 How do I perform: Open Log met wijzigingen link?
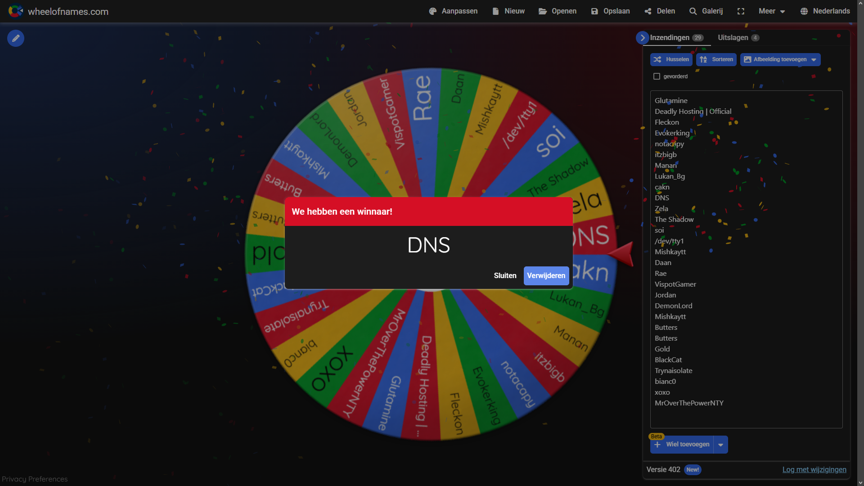814,469
